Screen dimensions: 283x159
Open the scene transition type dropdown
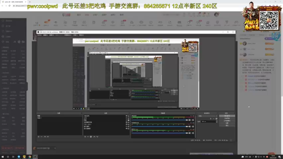point(208,116)
